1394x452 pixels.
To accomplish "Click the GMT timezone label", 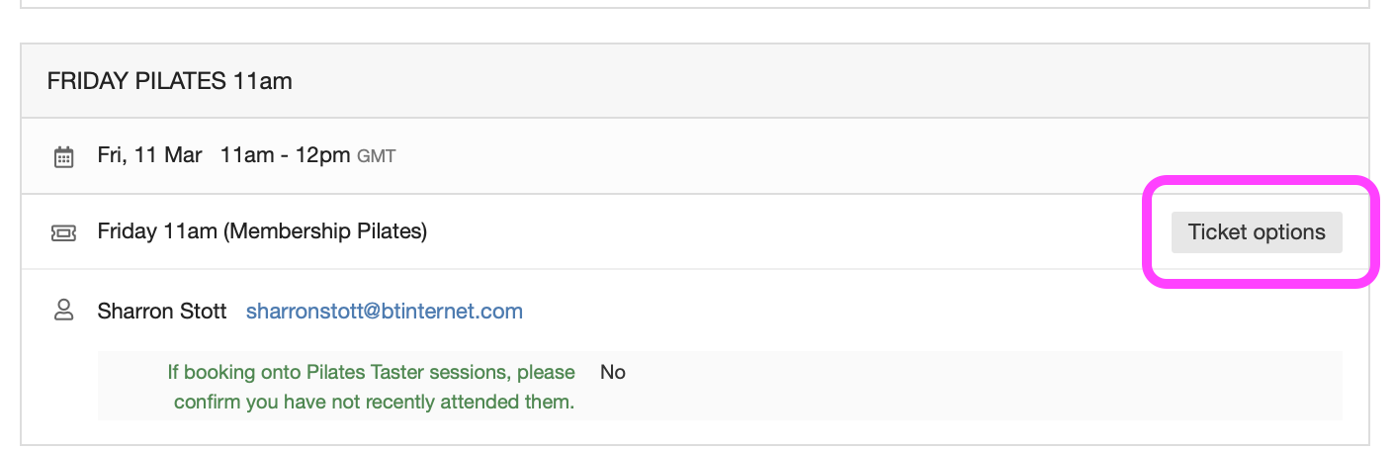I will [376, 156].
